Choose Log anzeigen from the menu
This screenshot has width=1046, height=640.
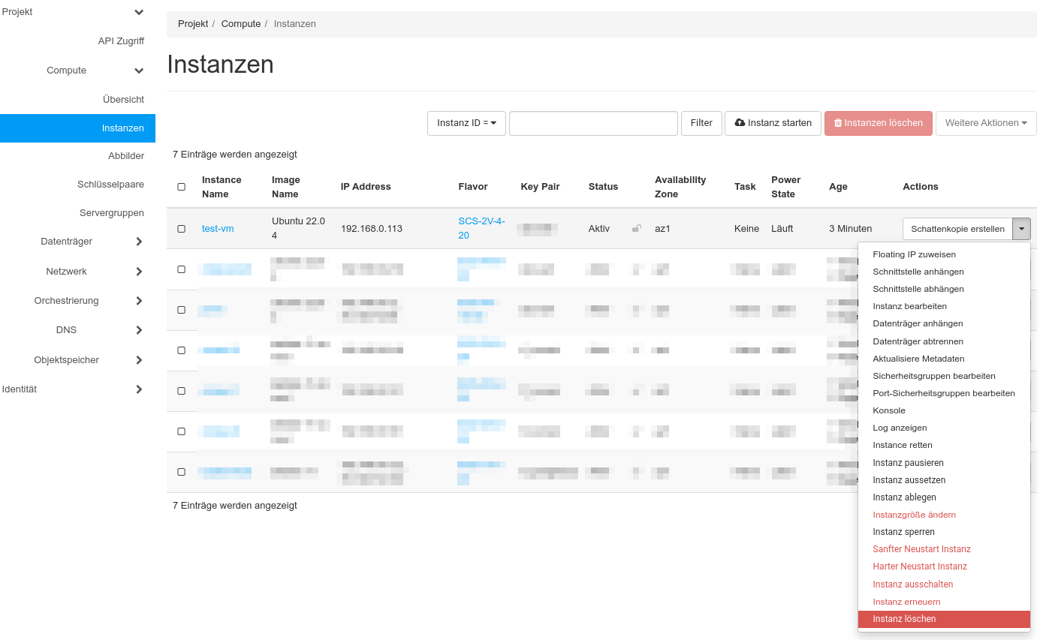coord(900,428)
